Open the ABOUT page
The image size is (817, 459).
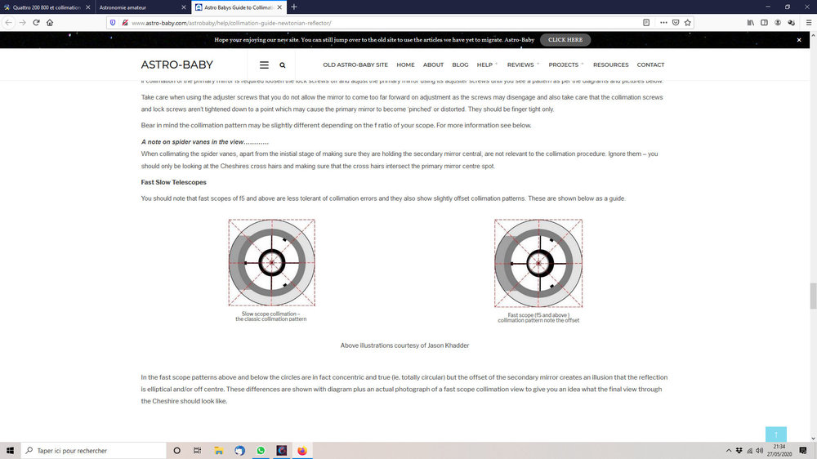433,65
